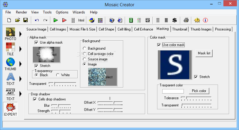Open the Wizards menu
Screen dimensions: 239x130
click(x=79, y=12)
